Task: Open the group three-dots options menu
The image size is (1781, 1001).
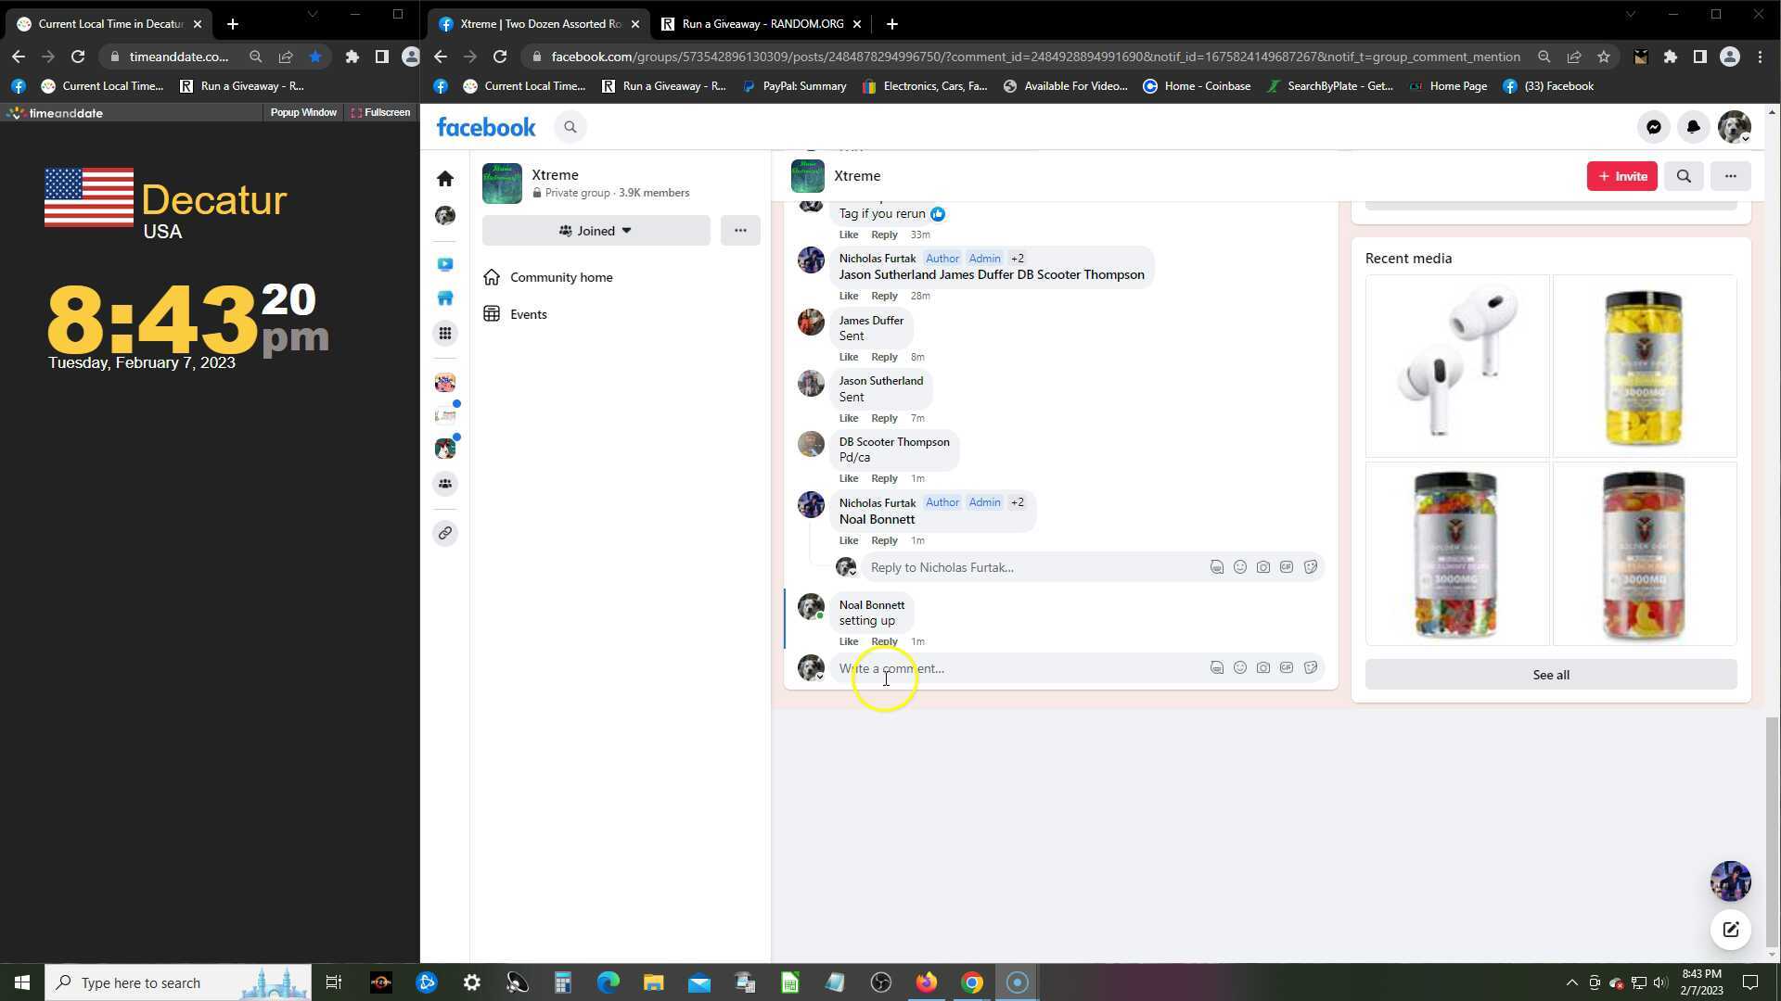Action: pos(740,231)
